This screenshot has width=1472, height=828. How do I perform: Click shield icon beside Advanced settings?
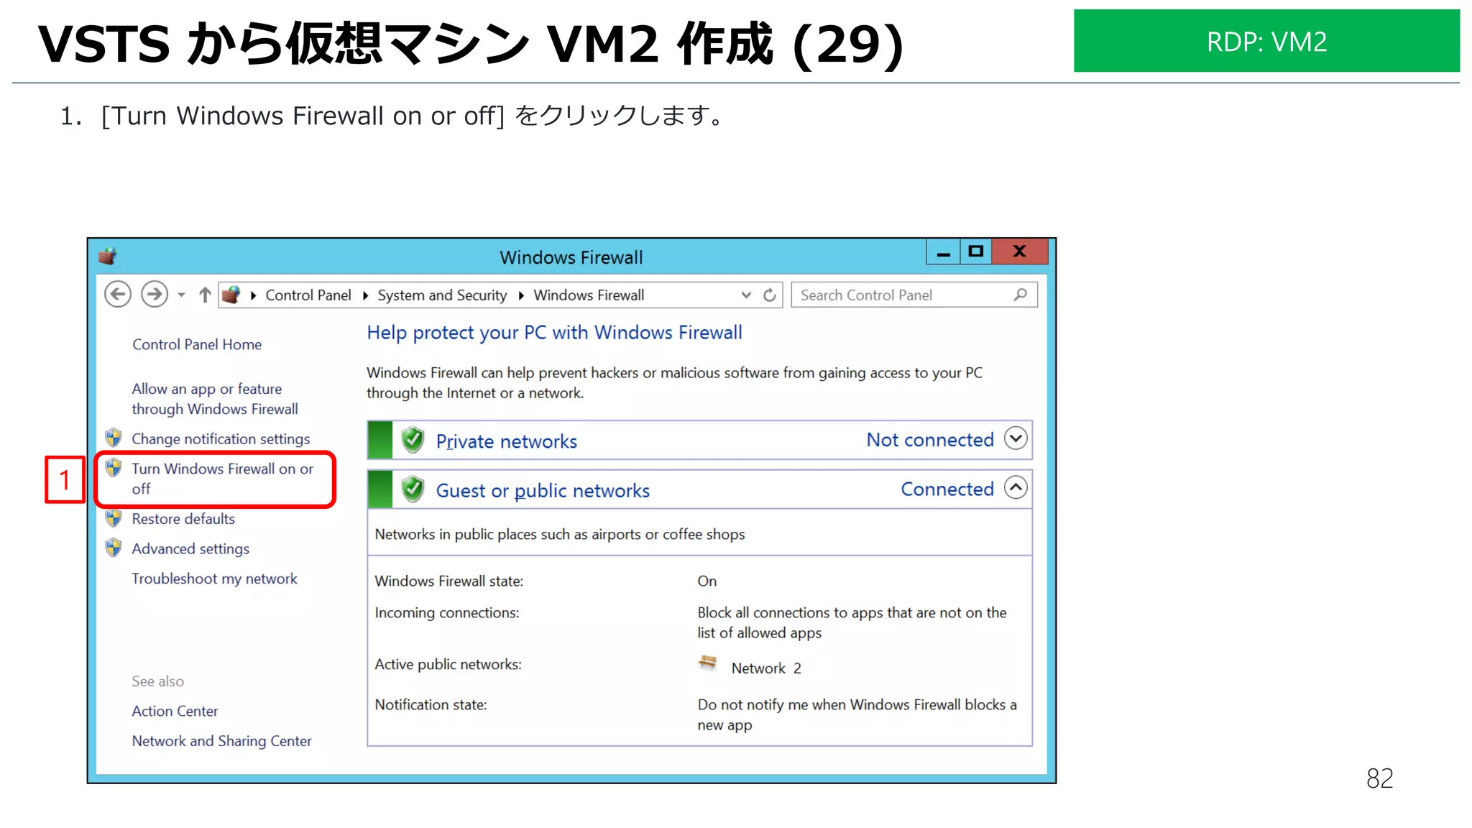(x=114, y=548)
